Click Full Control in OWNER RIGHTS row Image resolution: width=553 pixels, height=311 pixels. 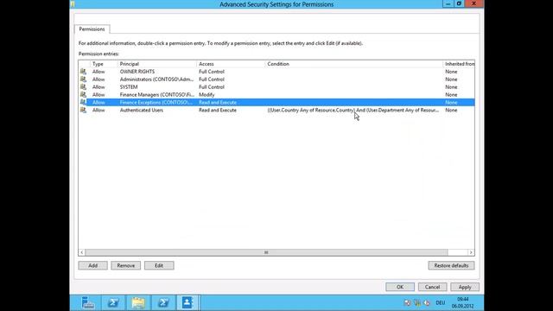[x=212, y=72]
